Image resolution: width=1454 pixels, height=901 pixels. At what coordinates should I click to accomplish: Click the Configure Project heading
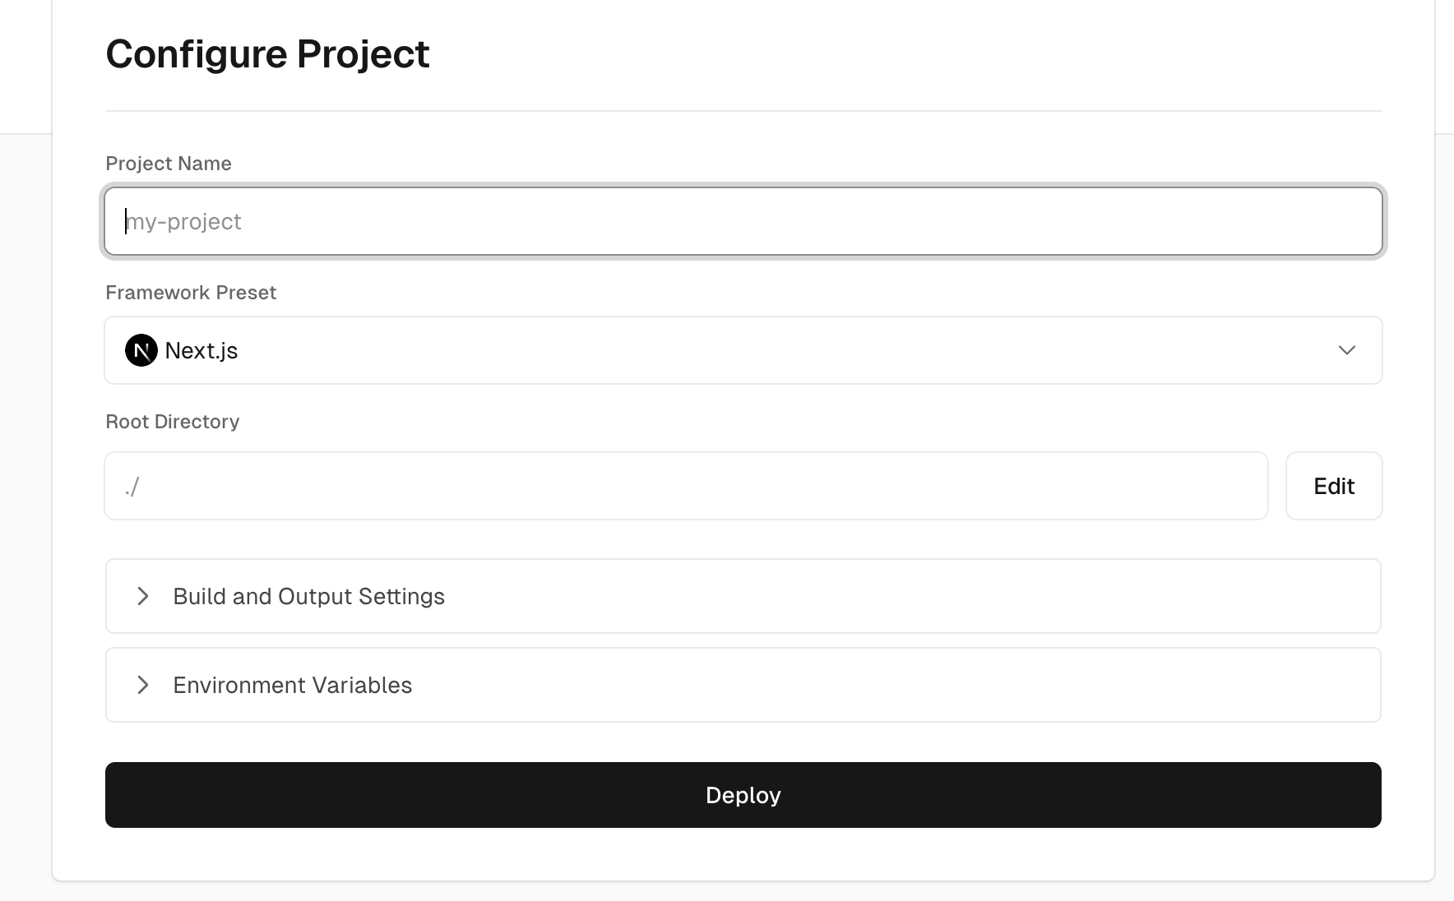267,54
